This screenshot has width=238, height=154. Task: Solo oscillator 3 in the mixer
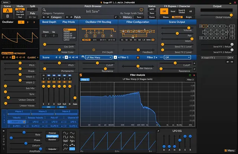(54, 79)
